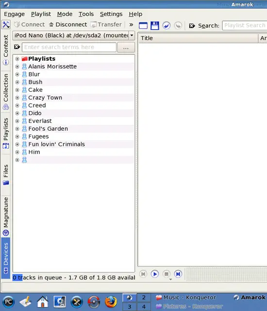The height and width of the screenshot is (311, 267).
Task: Click the Next track button
Action: [178, 274]
